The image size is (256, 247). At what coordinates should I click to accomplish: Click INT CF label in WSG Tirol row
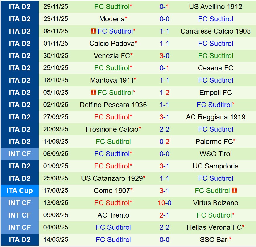[19, 154]
